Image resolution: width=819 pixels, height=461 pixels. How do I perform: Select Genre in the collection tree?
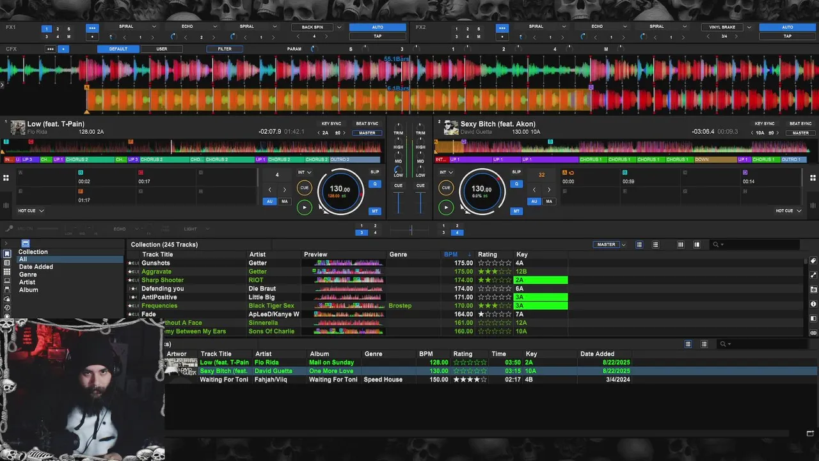coord(28,275)
